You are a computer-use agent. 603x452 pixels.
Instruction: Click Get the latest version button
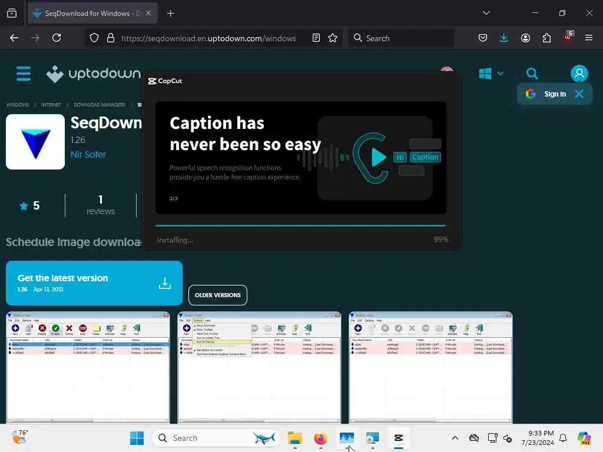coord(94,283)
